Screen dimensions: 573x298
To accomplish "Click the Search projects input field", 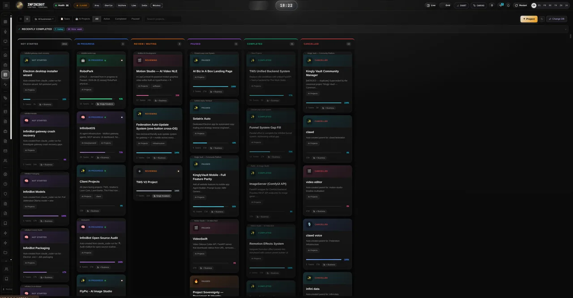I will (163, 19).
